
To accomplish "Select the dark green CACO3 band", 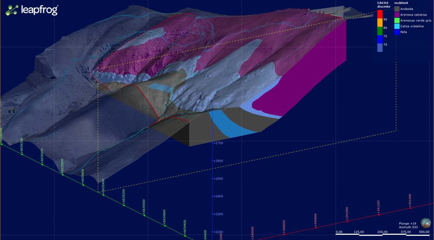I will [x=380, y=31].
